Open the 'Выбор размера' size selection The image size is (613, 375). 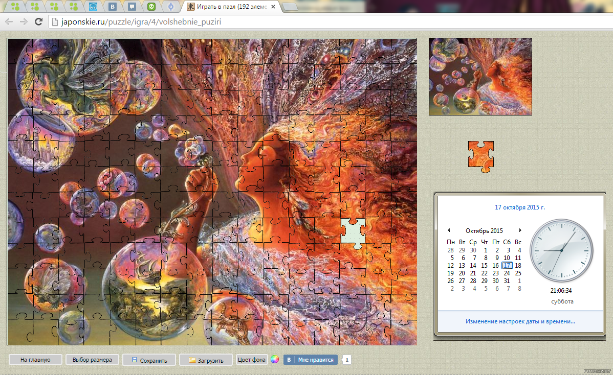coord(92,360)
